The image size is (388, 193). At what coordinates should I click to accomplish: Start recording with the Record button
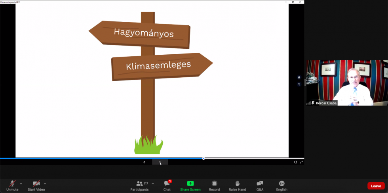(x=214, y=184)
